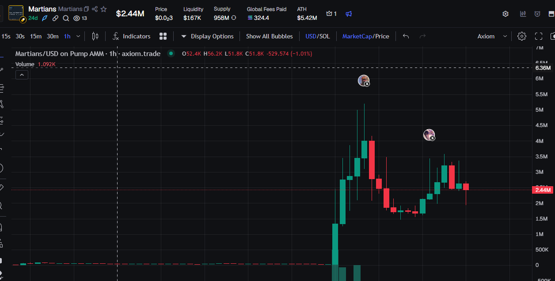Image resolution: width=555 pixels, height=281 pixels.
Task: Switch the chart to Price mode
Action: pyautogui.click(x=382, y=36)
